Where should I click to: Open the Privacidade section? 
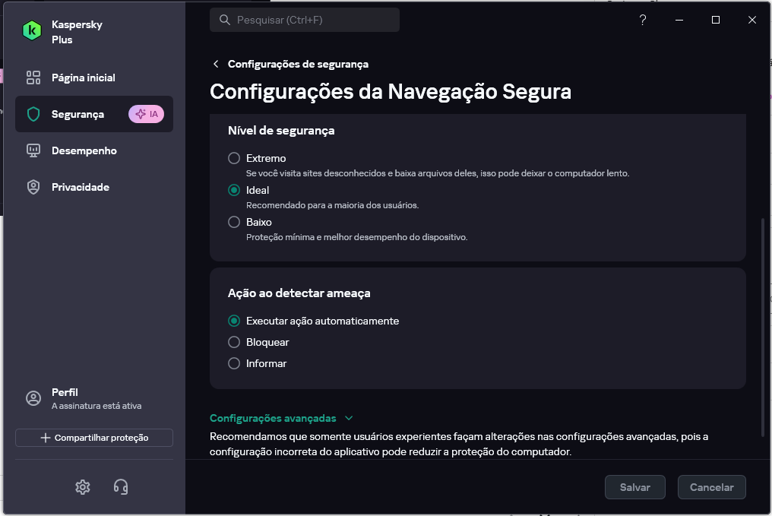click(x=81, y=188)
